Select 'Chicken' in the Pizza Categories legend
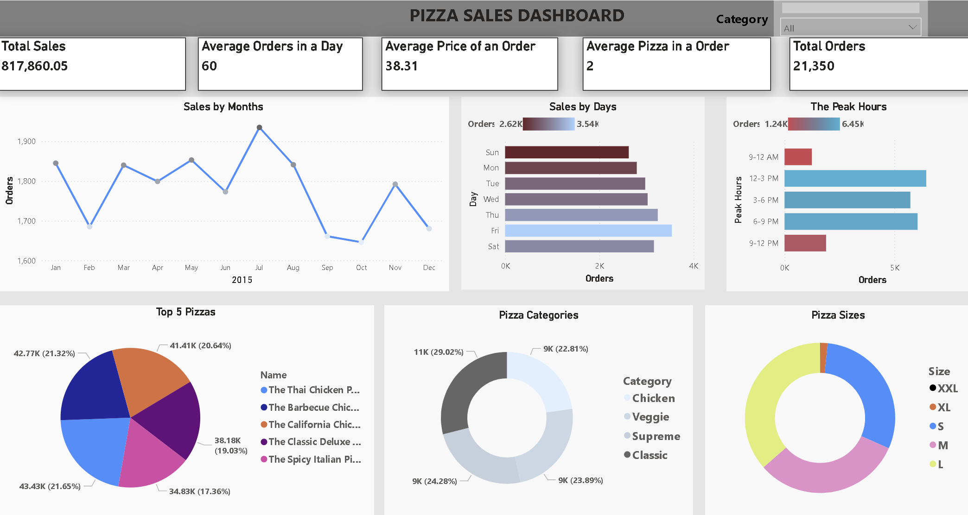The height and width of the screenshot is (515, 968). tap(651, 398)
